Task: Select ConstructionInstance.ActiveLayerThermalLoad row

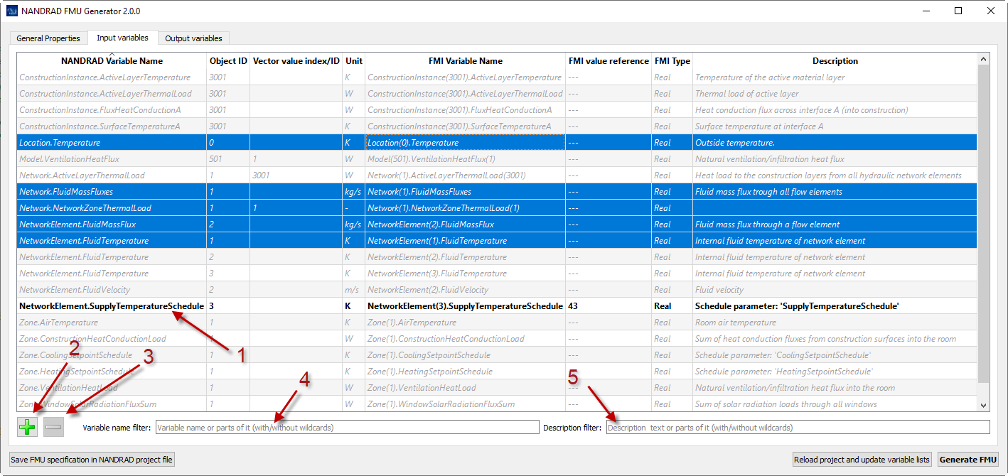Action: (x=497, y=94)
